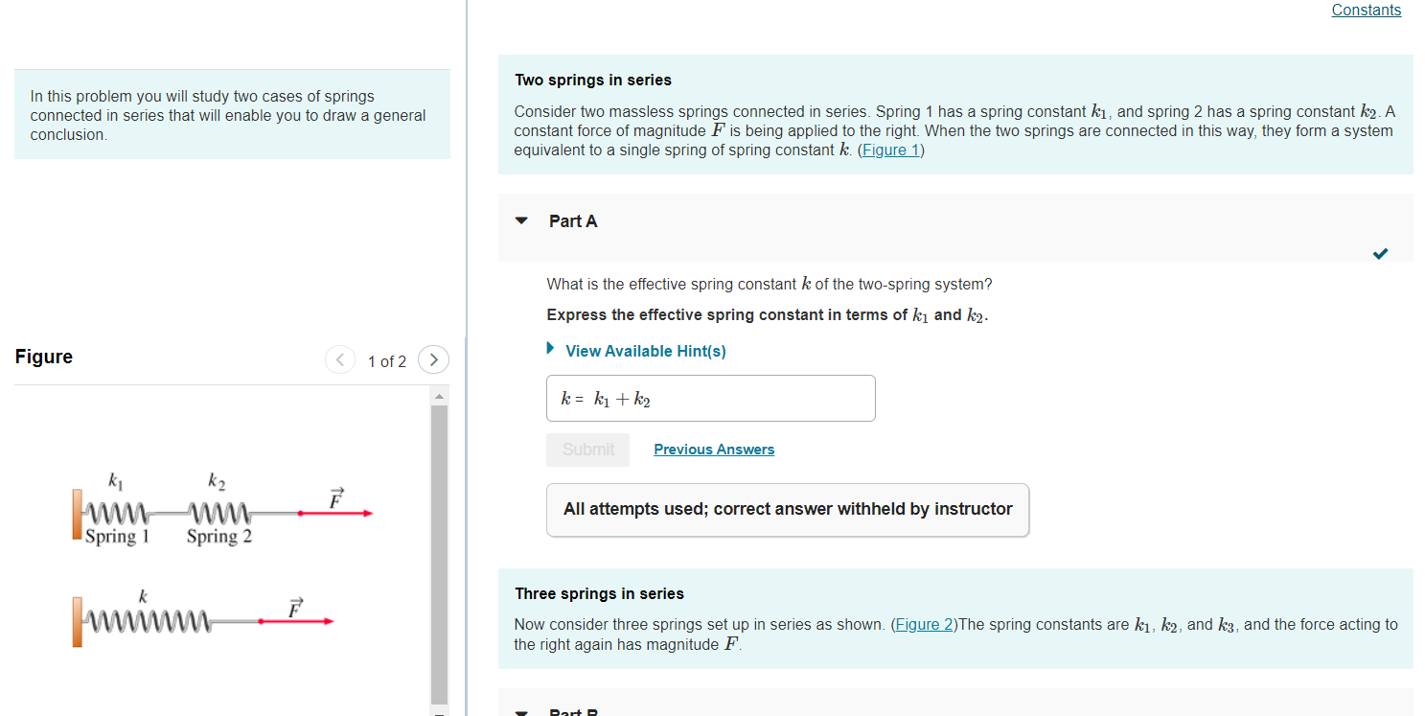Expand Part B with its triangle

521,713
